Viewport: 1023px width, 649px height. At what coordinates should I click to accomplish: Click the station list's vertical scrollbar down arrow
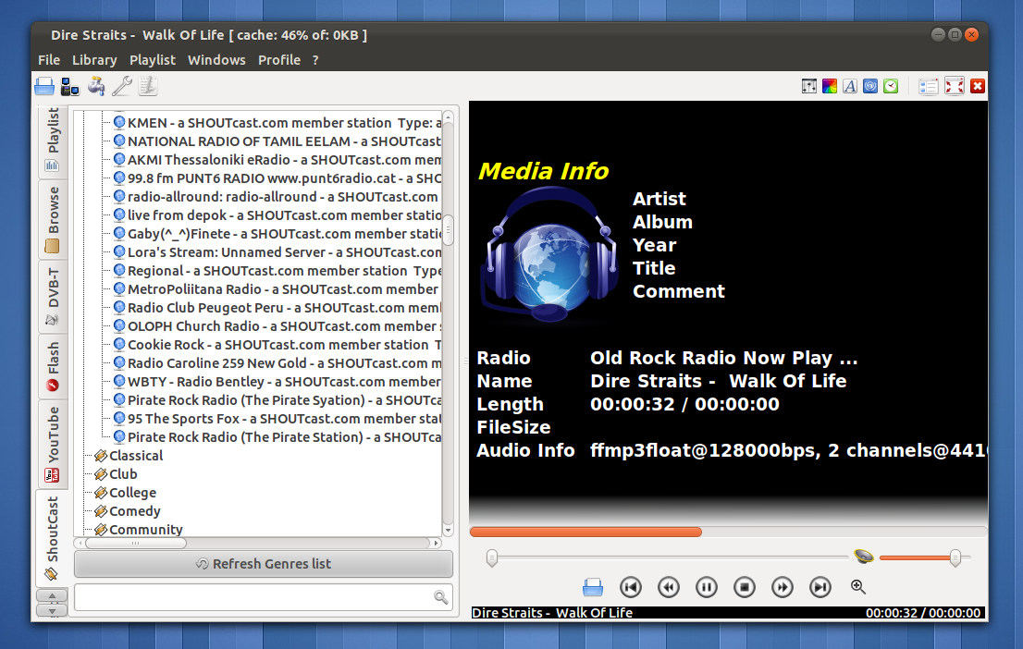449,530
